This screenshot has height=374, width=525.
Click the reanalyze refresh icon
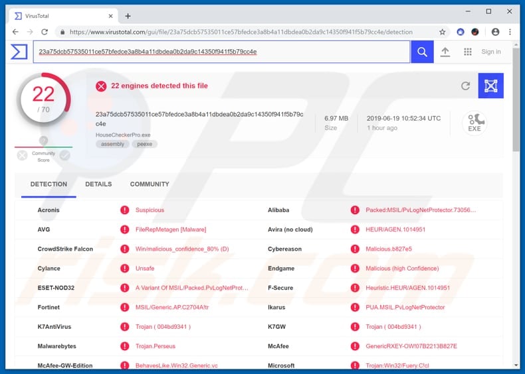click(x=465, y=86)
